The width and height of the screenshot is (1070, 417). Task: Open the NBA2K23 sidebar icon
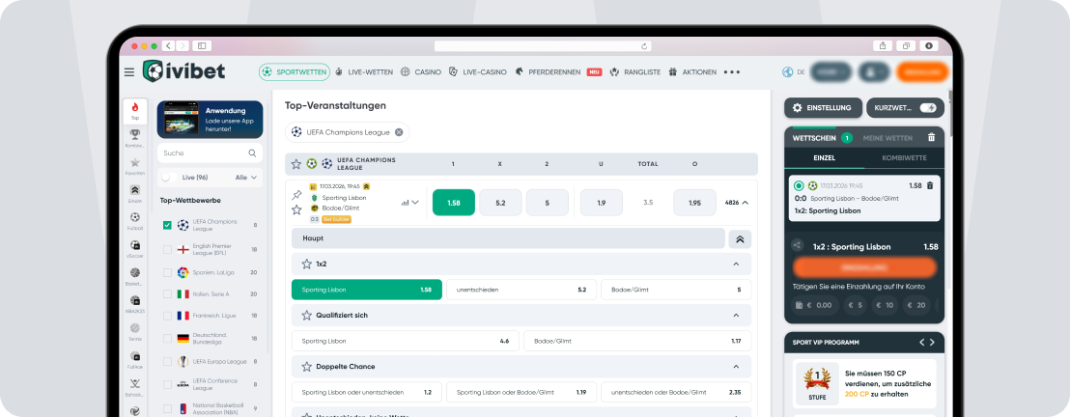point(135,304)
